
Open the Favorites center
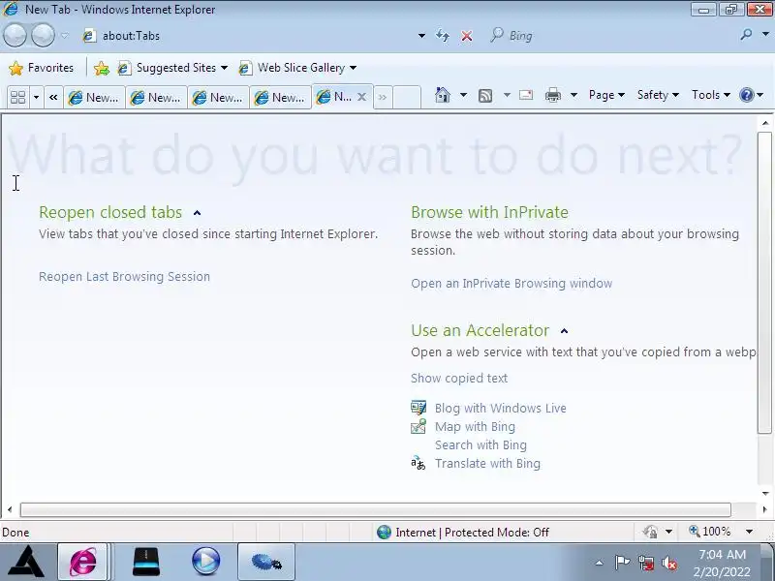click(x=41, y=68)
